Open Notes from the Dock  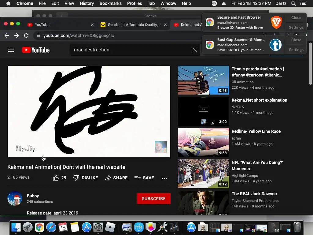(75, 227)
